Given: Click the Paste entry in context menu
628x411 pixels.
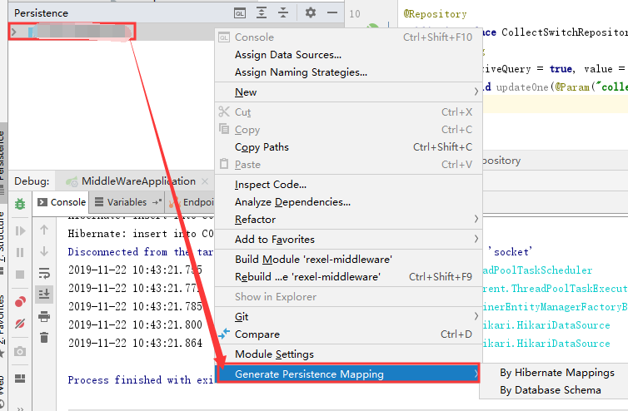Looking at the screenshot, I should (348, 165).
